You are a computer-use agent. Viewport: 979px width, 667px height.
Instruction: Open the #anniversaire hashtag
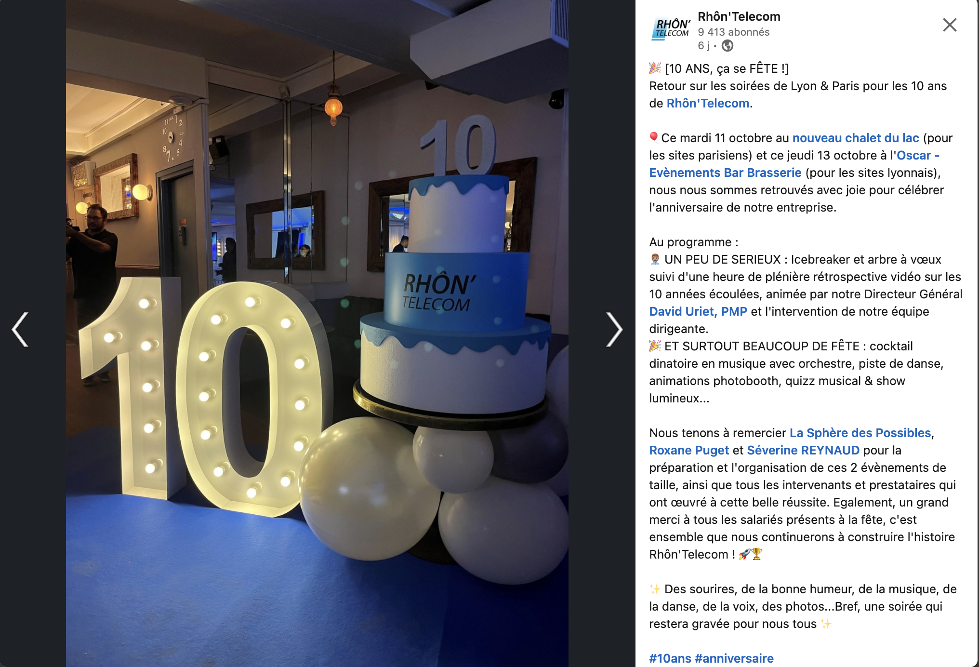[734, 658]
